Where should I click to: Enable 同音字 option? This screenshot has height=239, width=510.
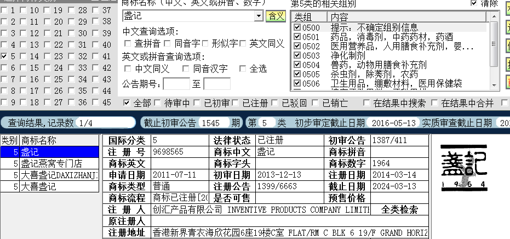tap(167, 43)
